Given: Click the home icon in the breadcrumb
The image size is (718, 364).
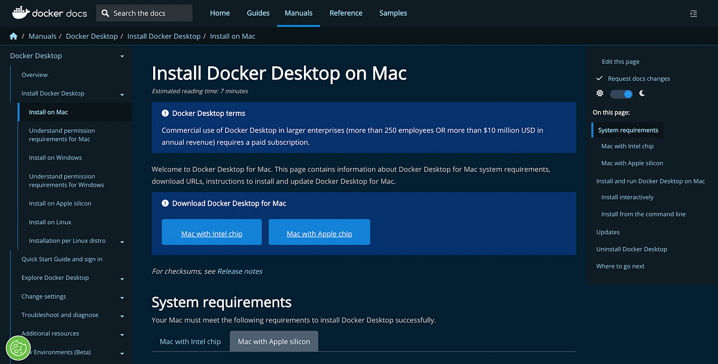Looking at the screenshot, I should point(13,36).
